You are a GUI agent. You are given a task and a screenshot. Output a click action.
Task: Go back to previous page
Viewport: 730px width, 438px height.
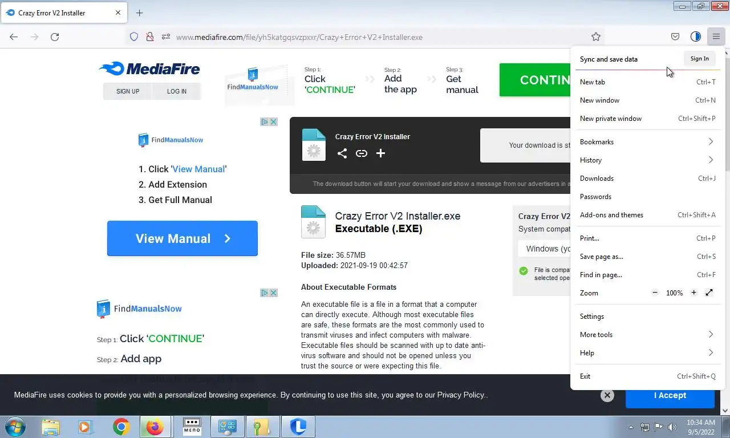click(14, 37)
